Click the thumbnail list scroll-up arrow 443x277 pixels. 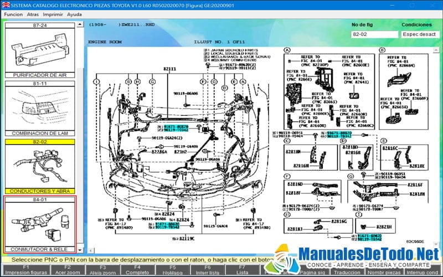pos(80,24)
